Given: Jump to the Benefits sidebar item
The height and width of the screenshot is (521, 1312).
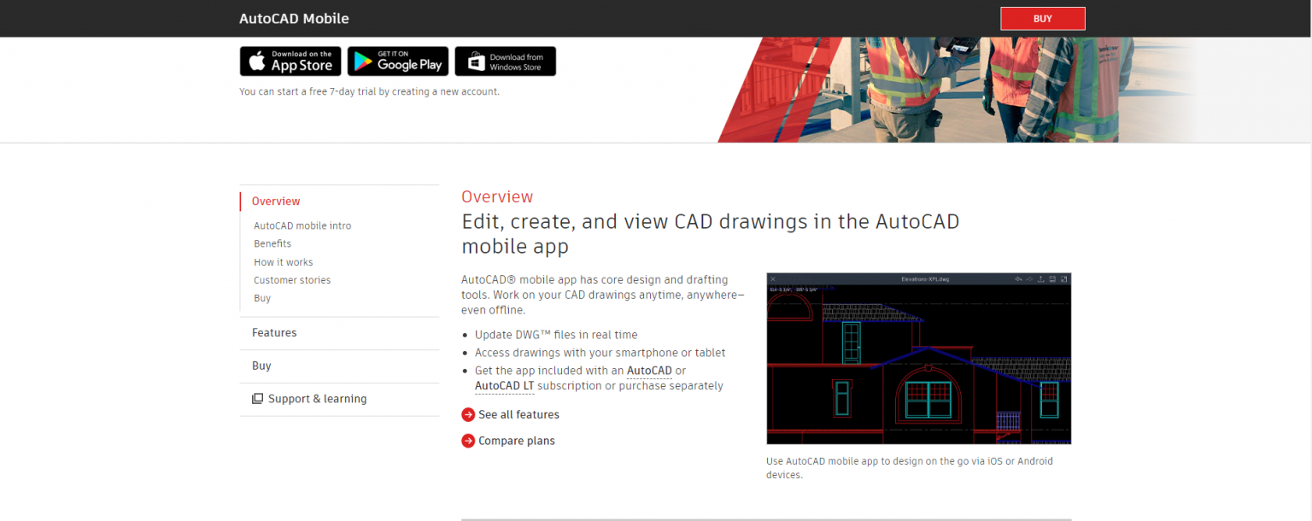Looking at the screenshot, I should point(272,244).
